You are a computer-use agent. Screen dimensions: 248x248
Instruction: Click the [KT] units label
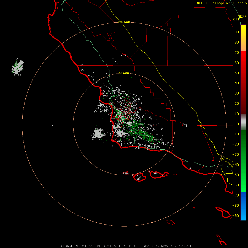[235, 19]
